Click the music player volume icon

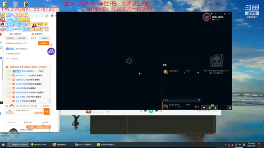pos(161,111)
